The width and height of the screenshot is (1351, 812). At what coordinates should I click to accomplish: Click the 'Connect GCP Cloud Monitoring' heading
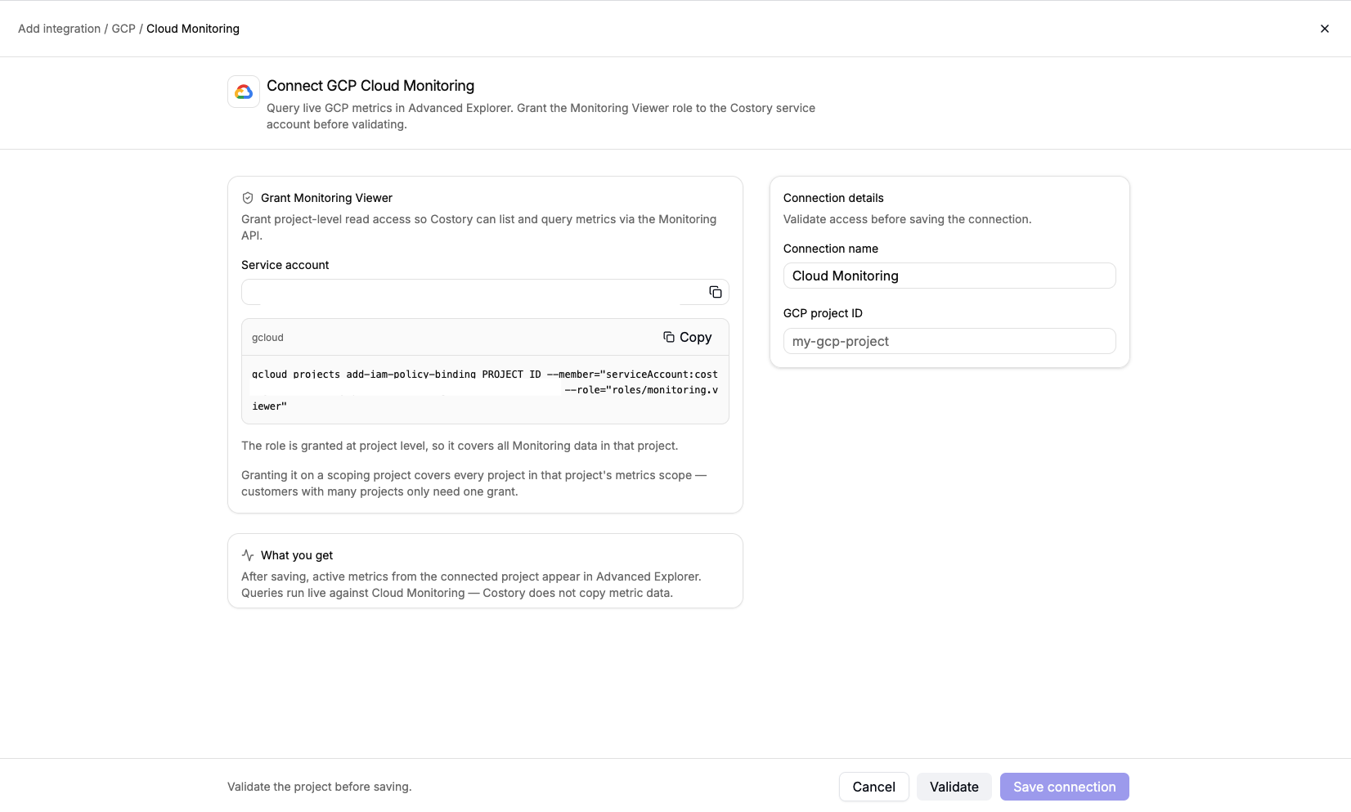click(x=370, y=86)
